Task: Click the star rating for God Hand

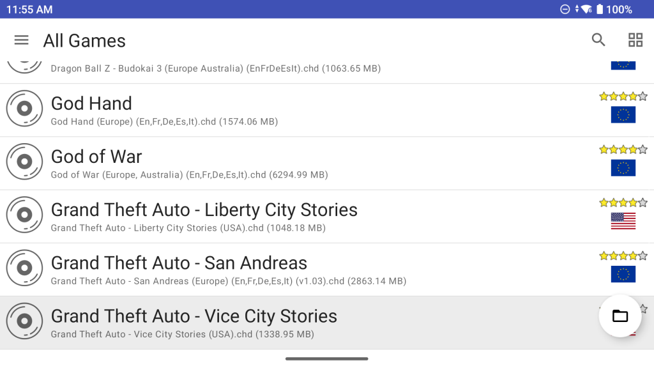Action: pos(623,96)
